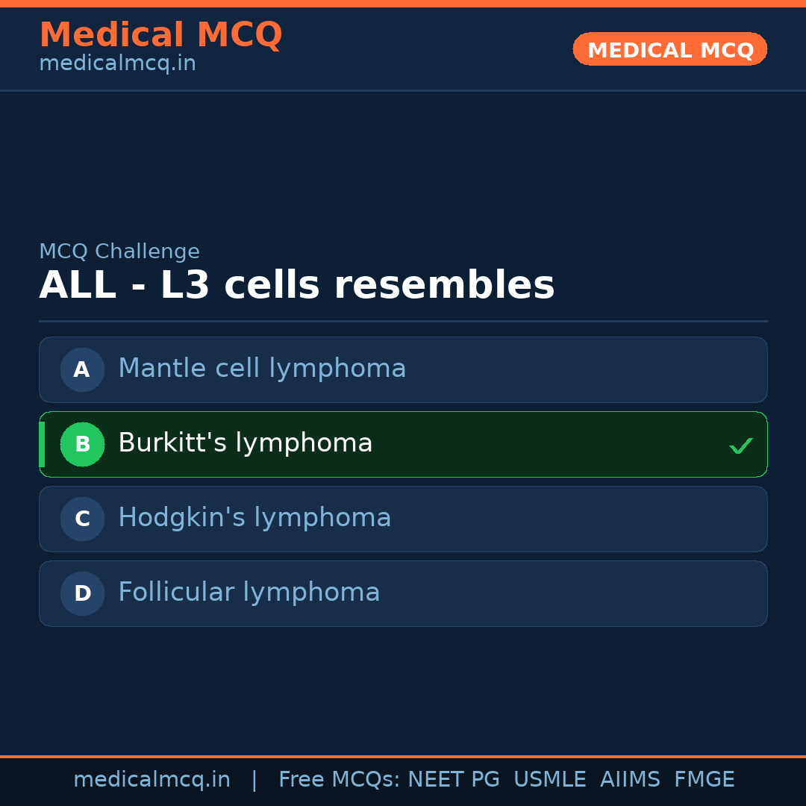806x806 pixels.
Task: Click the Medical MCQ header title
Action: pyautogui.click(x=160, y=35)
